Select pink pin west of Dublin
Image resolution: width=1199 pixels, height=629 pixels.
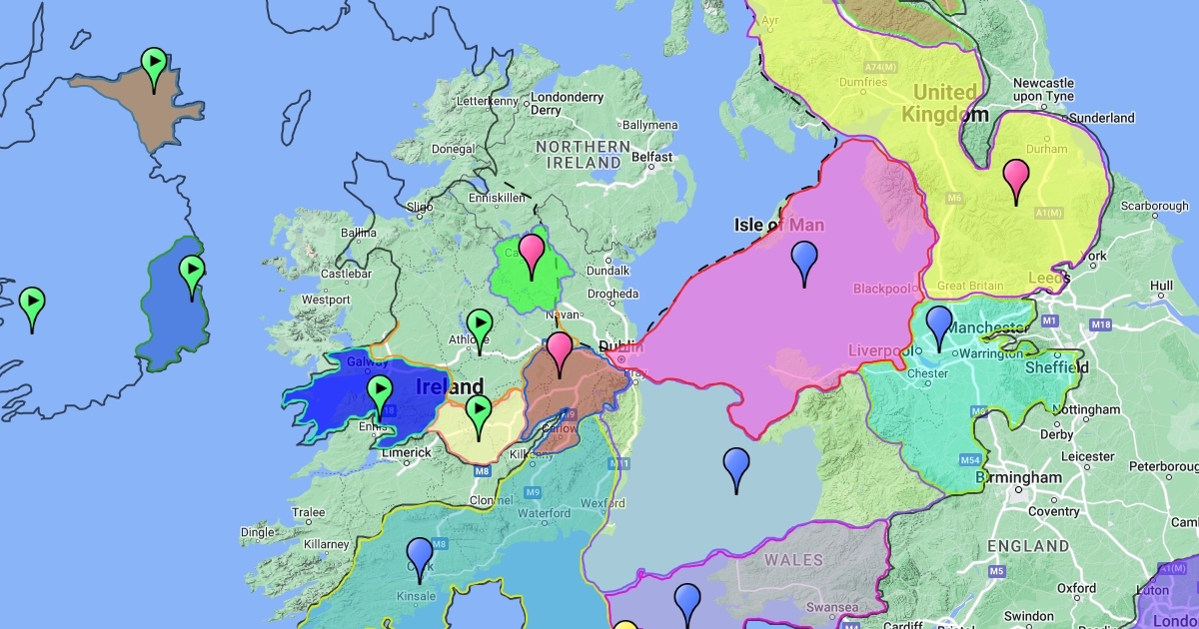[560, 351]
